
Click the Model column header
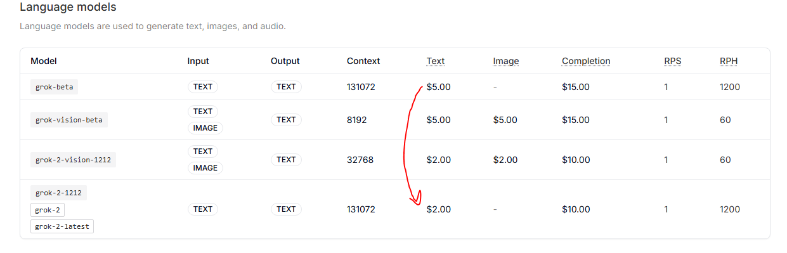click(x=44, y=62)
